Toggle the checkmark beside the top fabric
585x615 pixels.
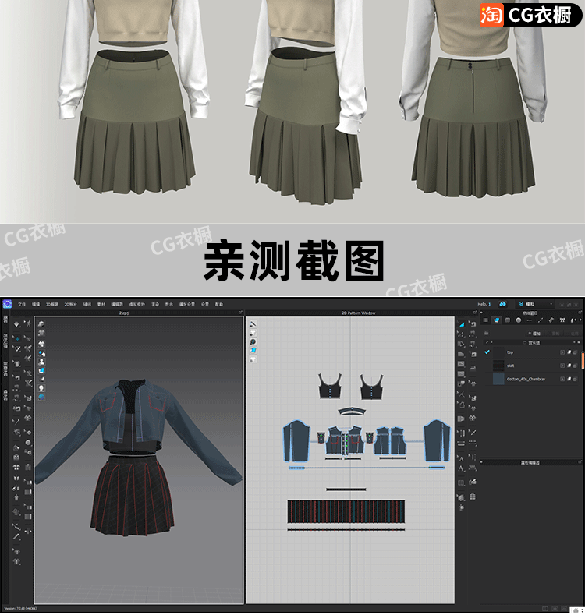[487, 352]
